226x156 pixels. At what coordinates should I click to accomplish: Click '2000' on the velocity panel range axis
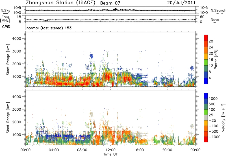tap(17, 122)
